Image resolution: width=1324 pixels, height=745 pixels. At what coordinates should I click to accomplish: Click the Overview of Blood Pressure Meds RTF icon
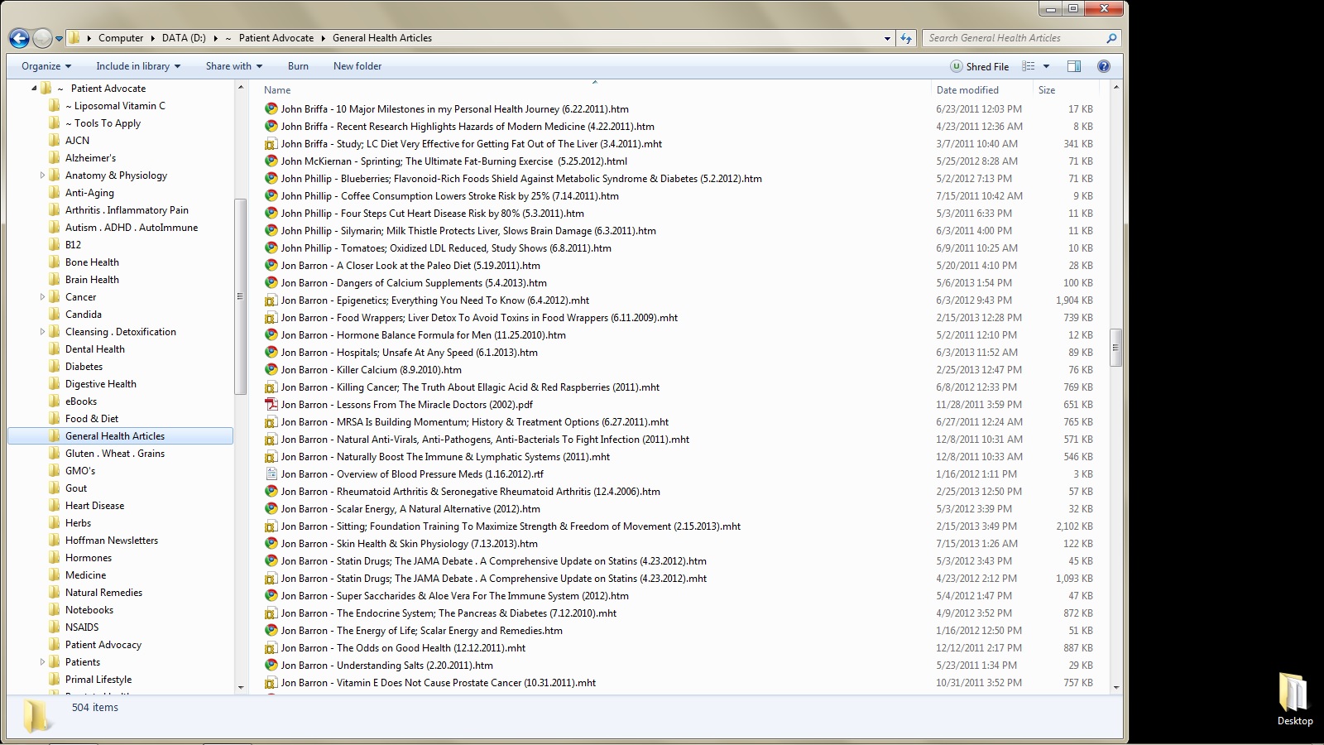[x=271, y=474]
